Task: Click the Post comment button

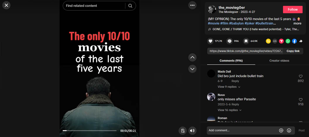Action: 301,131
